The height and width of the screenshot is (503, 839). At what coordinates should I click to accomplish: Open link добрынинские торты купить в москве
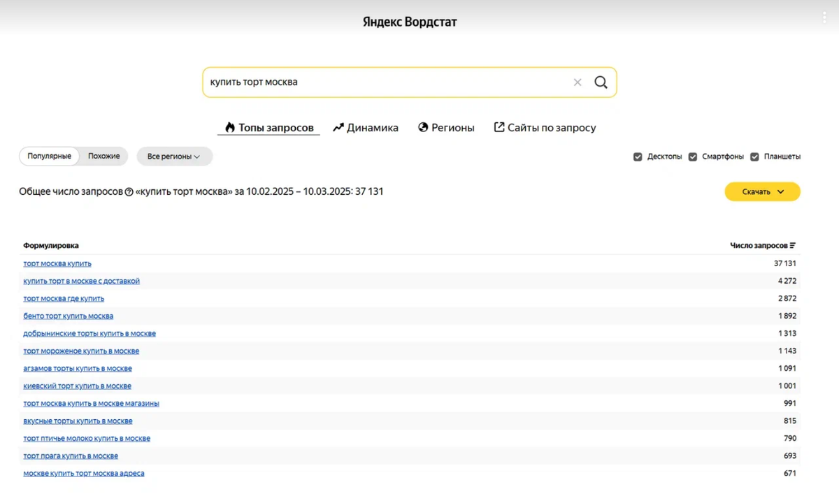tap(89, 333)
